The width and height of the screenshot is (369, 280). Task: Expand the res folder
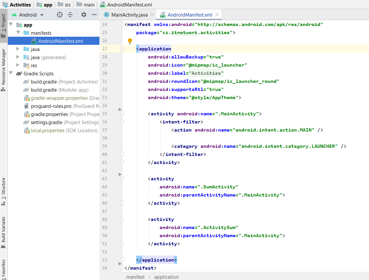click(x=18, y=65)
